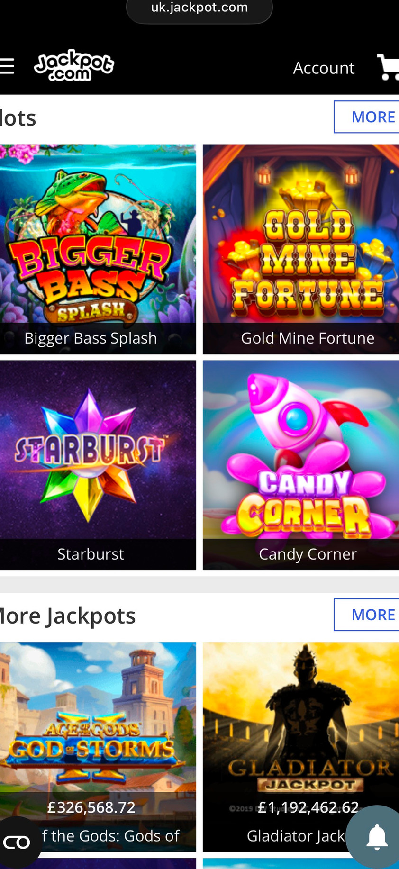
Task: Tap the Starburst title label
Action: pyautogui.click(x=91, y=554)
